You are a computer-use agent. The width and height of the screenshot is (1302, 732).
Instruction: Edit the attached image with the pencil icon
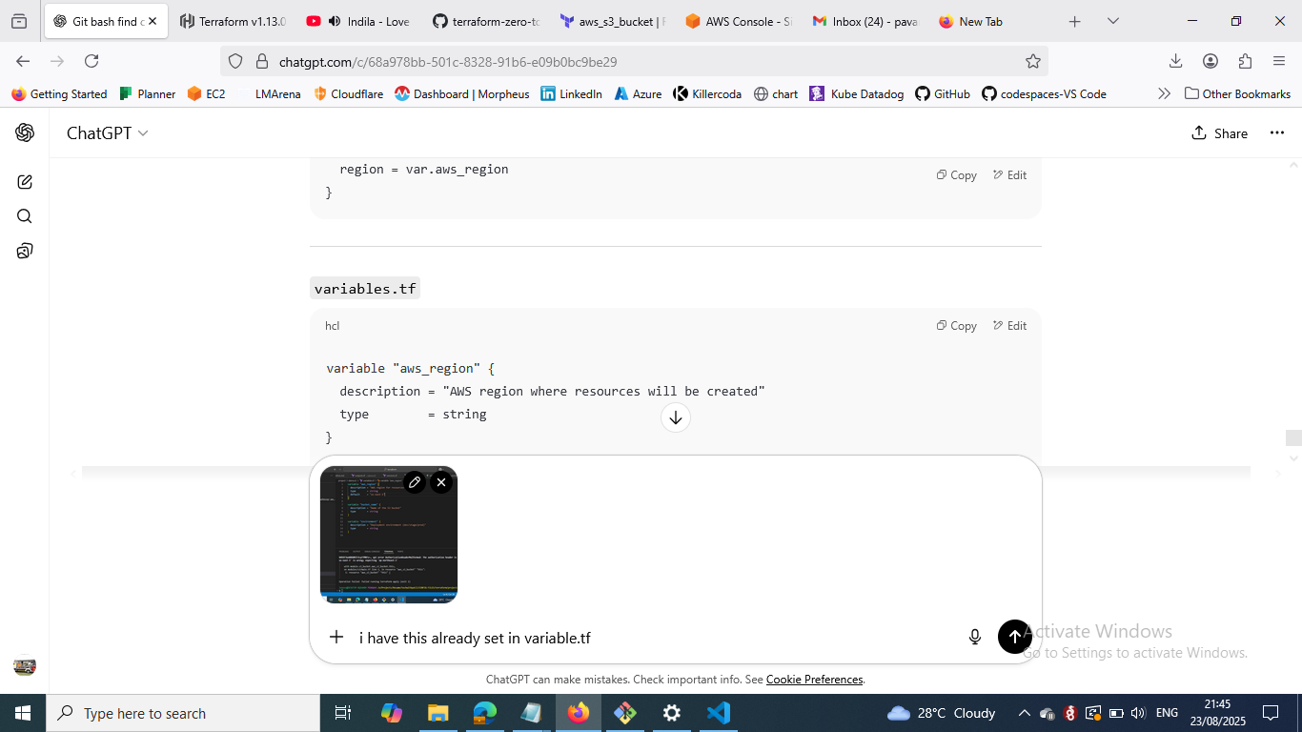(415, 482)
